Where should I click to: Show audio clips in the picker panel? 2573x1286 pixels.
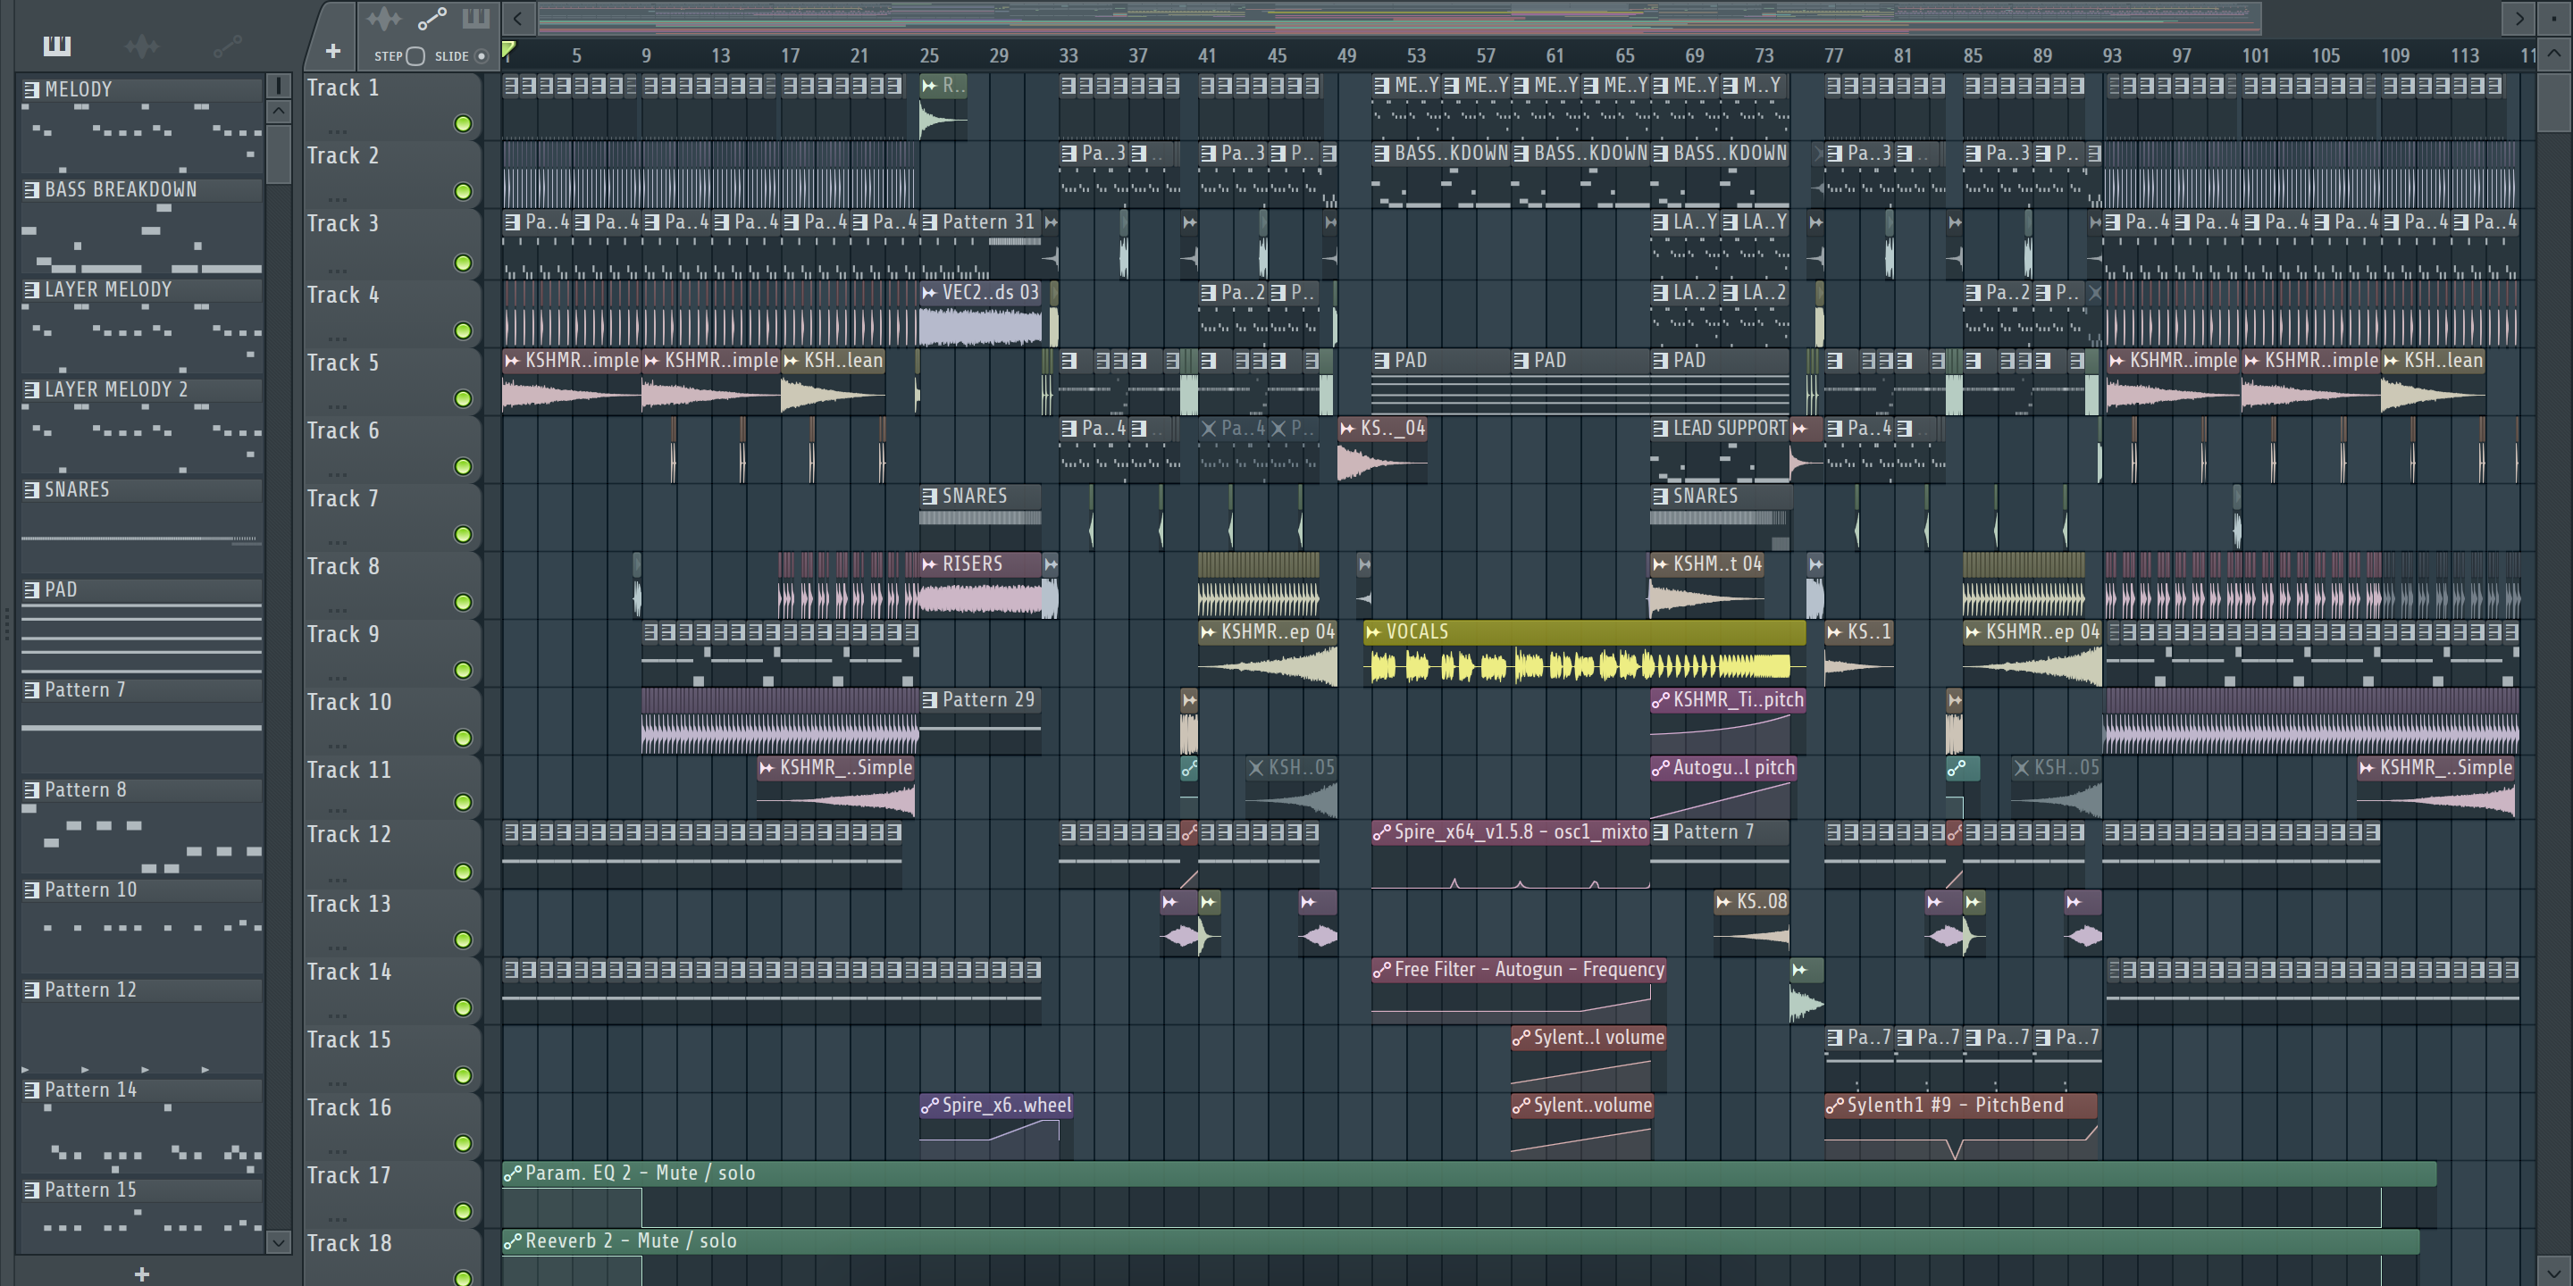[141, 46]
